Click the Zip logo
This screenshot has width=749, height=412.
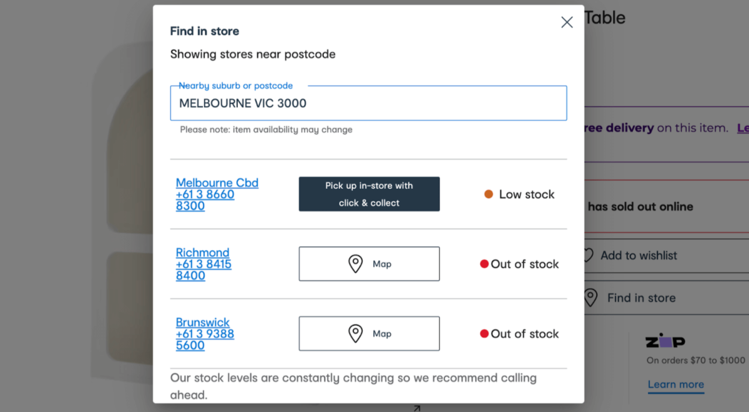(665, 342)
